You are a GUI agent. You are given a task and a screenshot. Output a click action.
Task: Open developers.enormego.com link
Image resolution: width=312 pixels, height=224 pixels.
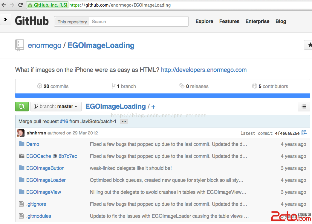point(204,70)
